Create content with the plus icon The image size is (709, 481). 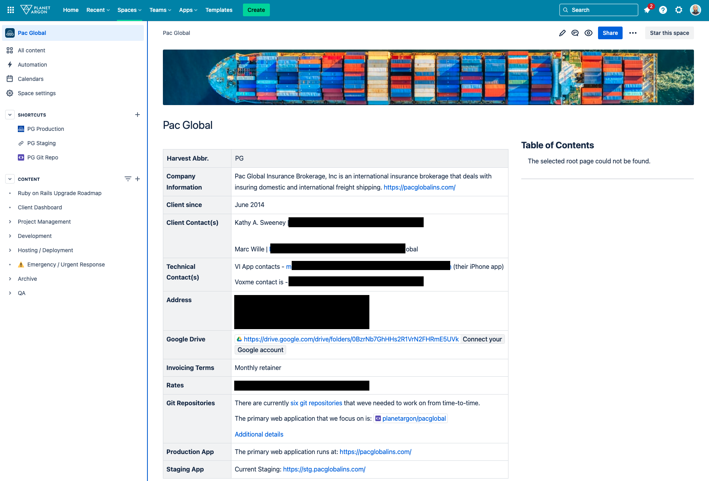(x=138, y=179)
